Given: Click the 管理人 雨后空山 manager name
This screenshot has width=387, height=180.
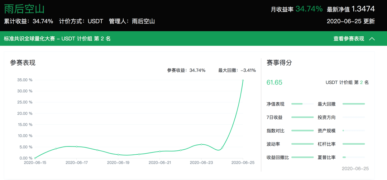Looking at the screenshot, I should pyautogui.click(x=143, y=21).
